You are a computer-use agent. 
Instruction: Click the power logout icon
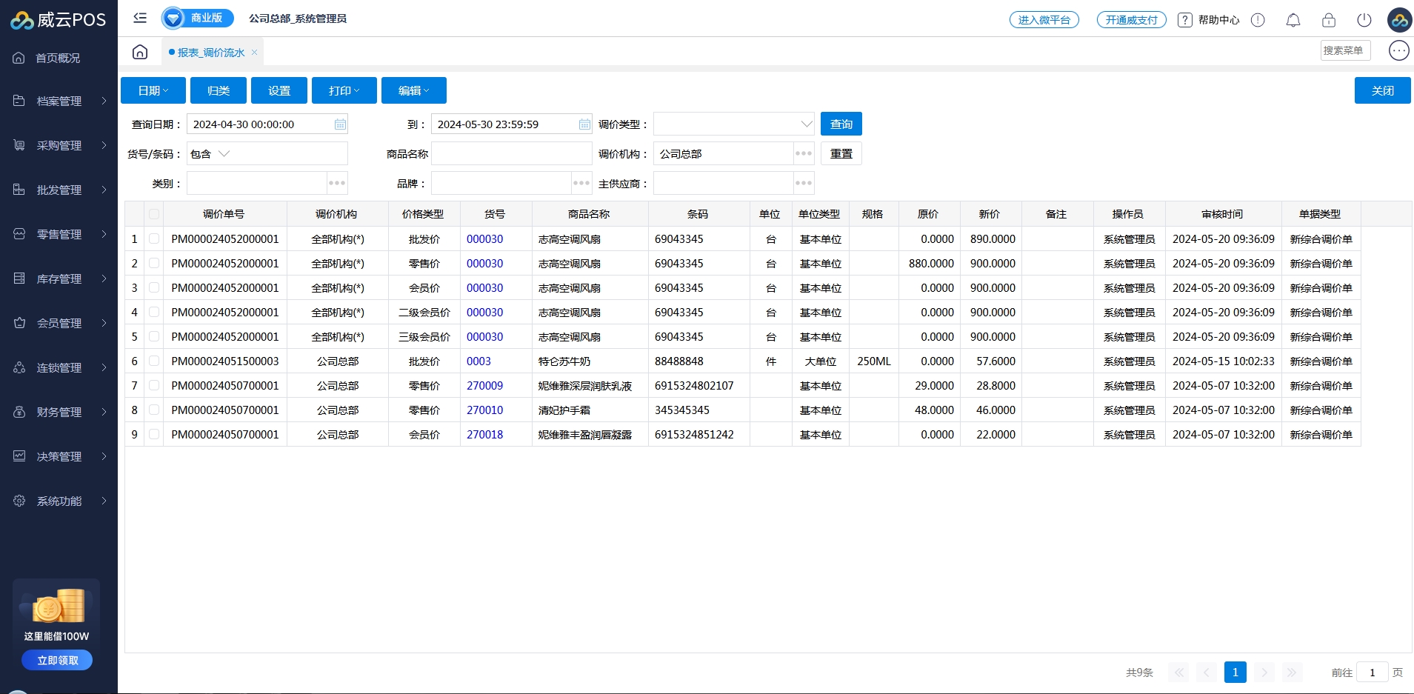pyautogui.click(x=1364, y=20)
